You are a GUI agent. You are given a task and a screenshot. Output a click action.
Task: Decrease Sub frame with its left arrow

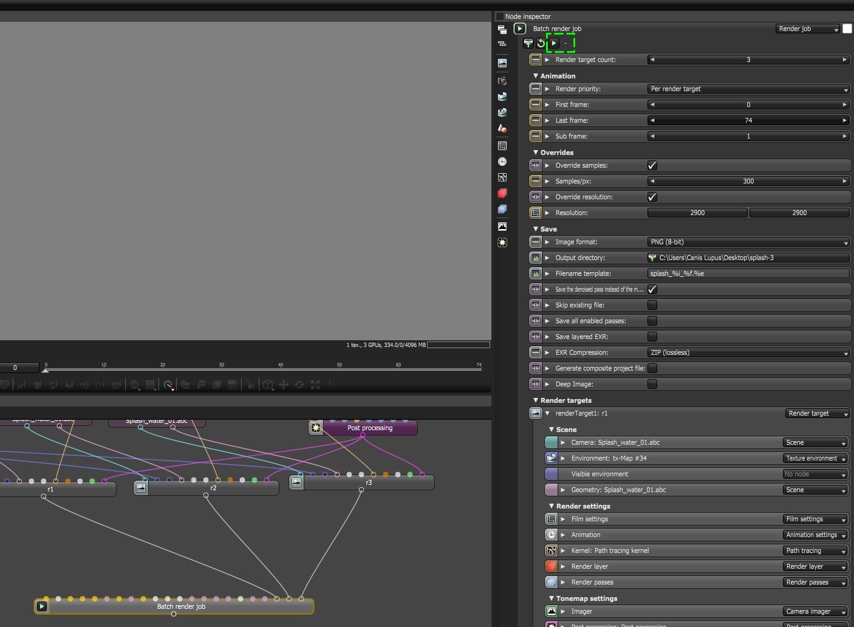pos(652,136)
